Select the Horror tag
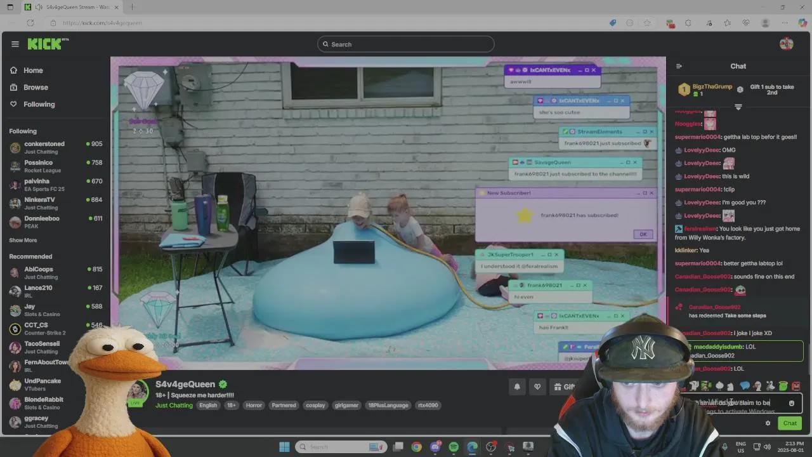The width and height of the screenshot is (812, 457). point(254,405)
